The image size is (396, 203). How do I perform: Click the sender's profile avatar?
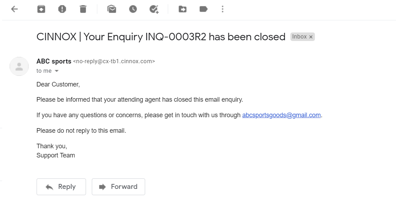[19, 66]
